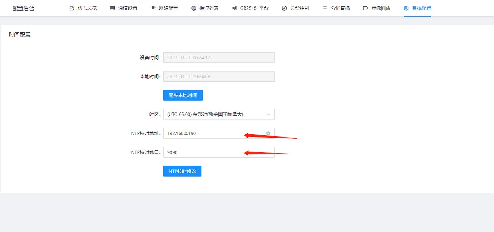Image resolution: width=494 pixels, height=232 pixels.
Task: Expand the 时区 dropdown arrow
Action: pos(269,114)
